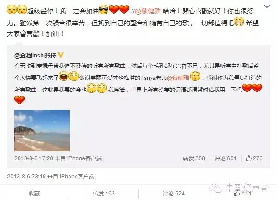Click the @蔡健雅 mention in the top post
This screenshot has height=201, width=277.
(x=148, y=11)
